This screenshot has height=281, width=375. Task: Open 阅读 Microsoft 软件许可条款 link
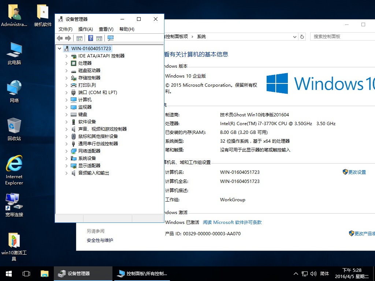point(232,222)
